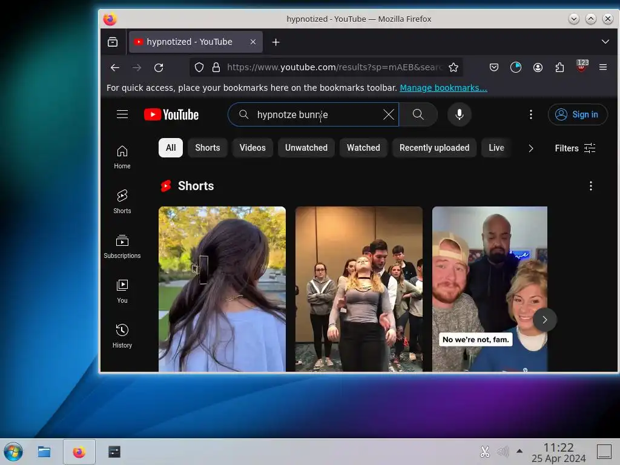Viewport: 620px width, 465px height.
Task: Open a new browser tab
Action: click(x=276, y=42)
